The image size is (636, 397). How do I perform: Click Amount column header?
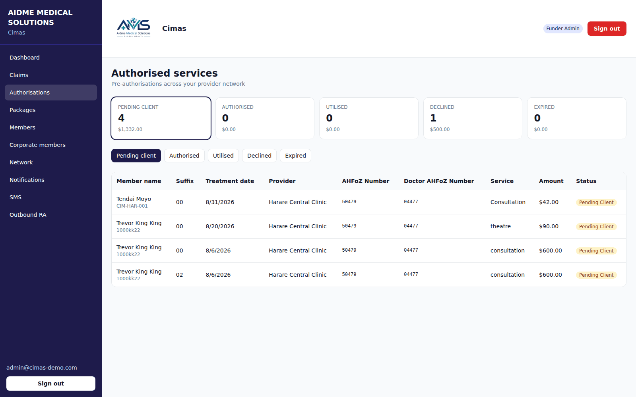click(x=551, y=181)
